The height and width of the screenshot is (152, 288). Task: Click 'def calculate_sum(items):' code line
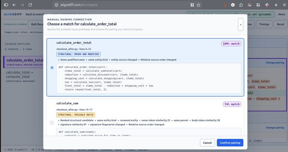click(77, 132)
